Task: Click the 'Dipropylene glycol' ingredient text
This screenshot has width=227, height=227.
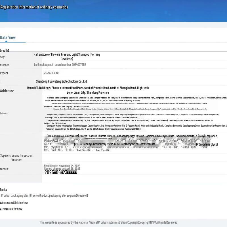Action: (207, 144)
